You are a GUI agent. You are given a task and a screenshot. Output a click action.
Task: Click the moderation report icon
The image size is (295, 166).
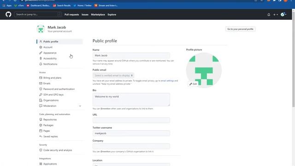coord(41,106)
